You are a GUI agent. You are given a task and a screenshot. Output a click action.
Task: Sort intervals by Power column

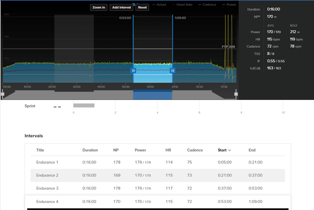click(x=141, y=150)
